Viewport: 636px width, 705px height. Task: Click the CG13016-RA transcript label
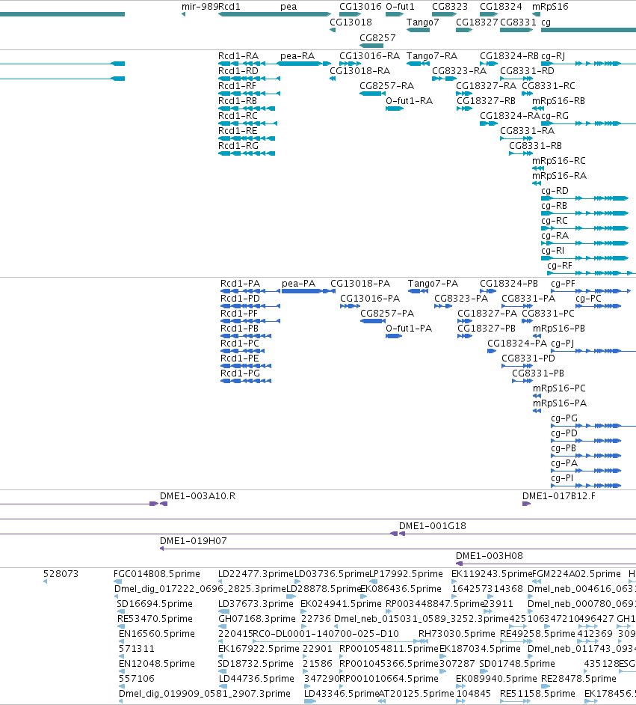click(x=369, y=55)
